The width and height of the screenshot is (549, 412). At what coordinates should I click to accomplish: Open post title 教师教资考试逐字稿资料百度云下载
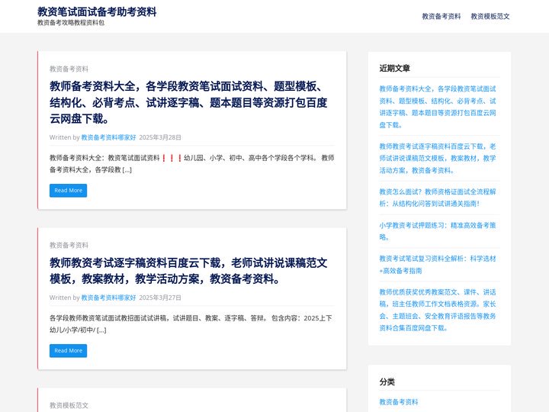click(188, 271)
